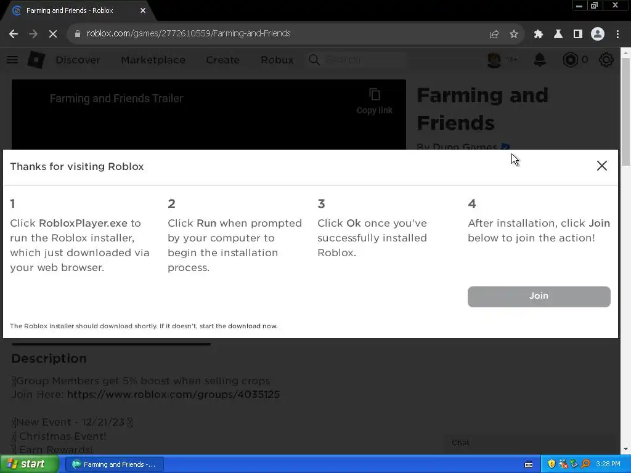Open the roblox.com/groups/4035125 link
Viewport: 631px width, 473px height.
tap(173, 394)
